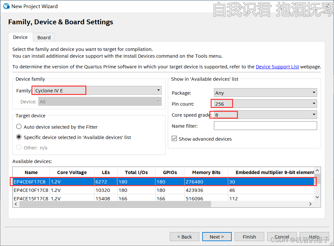The width and height of the screenshot is (334, 246).
Task: Click the Finish button
Action: click(249, 237)
